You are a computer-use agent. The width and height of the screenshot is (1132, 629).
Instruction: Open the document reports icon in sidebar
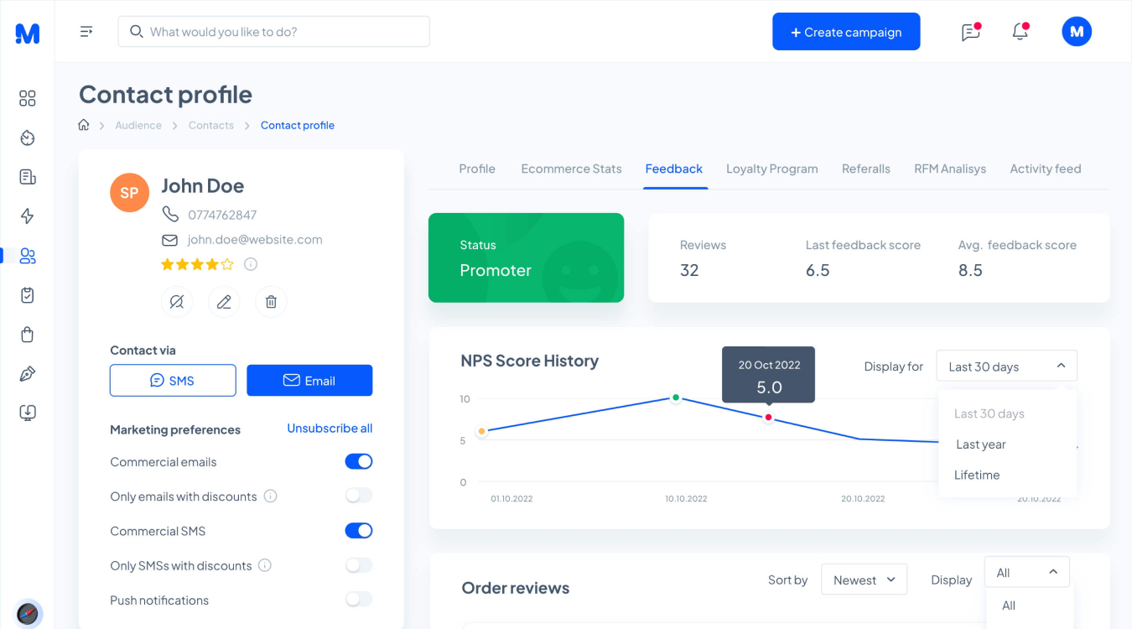pos(28,177)
